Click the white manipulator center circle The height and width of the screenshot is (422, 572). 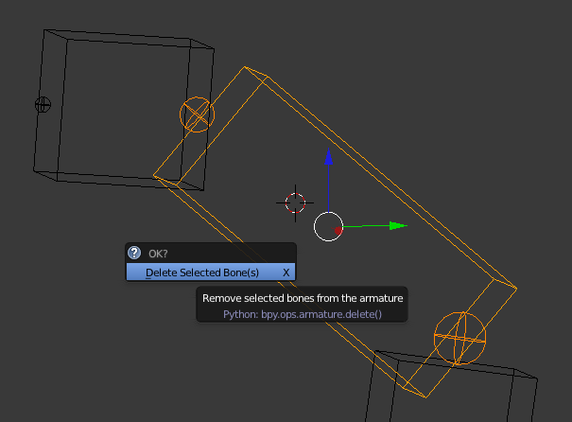pos(328,227)
